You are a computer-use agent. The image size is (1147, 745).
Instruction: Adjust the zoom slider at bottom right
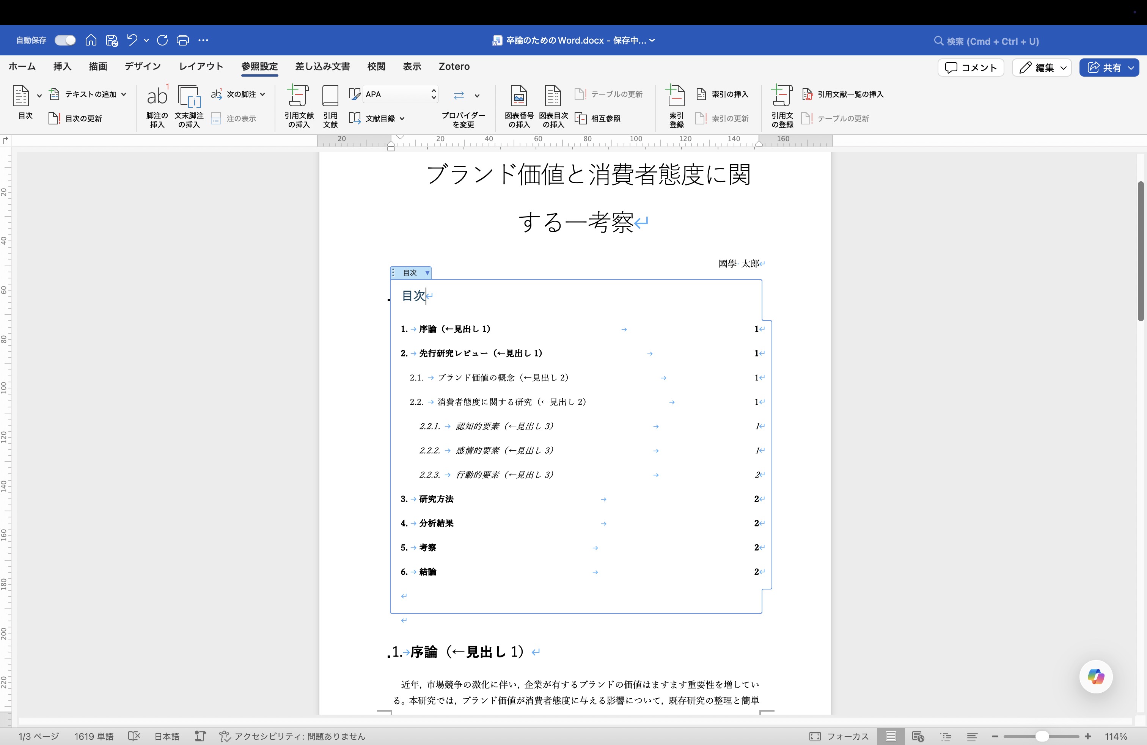(1042, 736)
